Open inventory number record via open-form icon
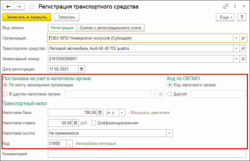 pyautogui.click(x=243, y=59)
